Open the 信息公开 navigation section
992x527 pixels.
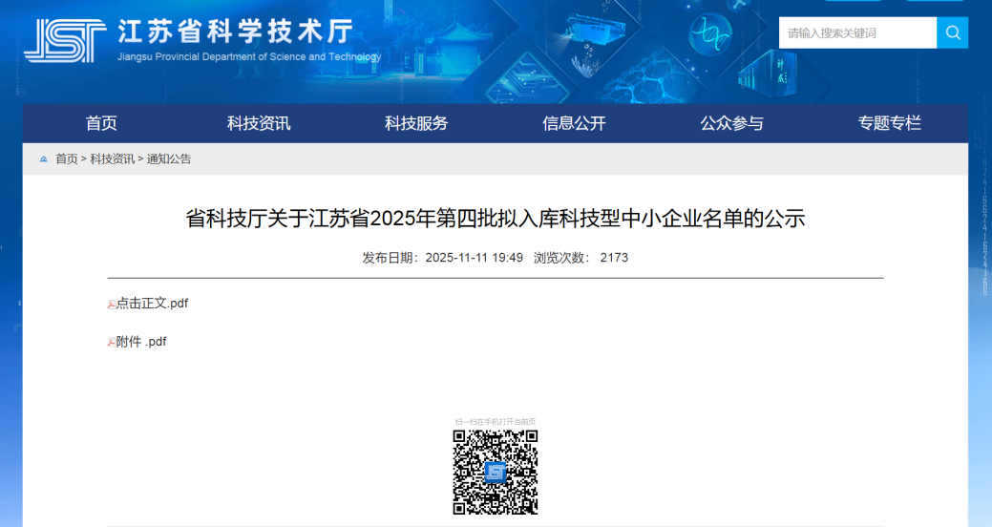pyautogui.click(x=574, y=123)
